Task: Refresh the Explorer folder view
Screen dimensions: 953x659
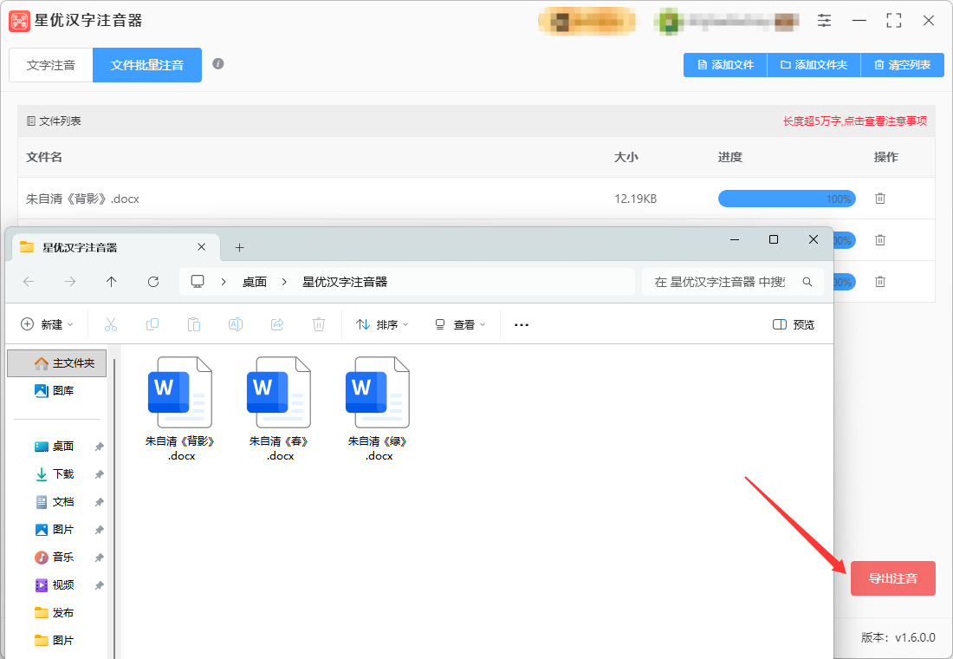Action: pyautogui.click(x=153, y=282)
